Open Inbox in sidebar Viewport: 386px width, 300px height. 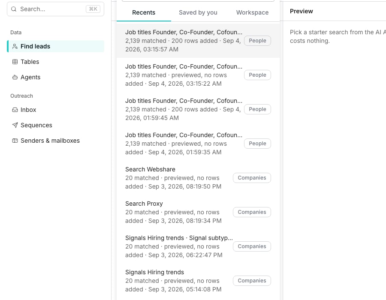coord(55,110)
